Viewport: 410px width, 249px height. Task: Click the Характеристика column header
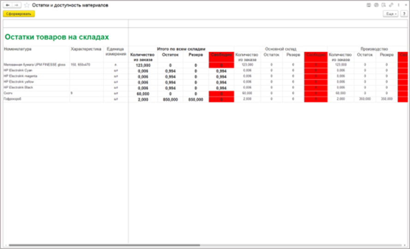(86, 48)
